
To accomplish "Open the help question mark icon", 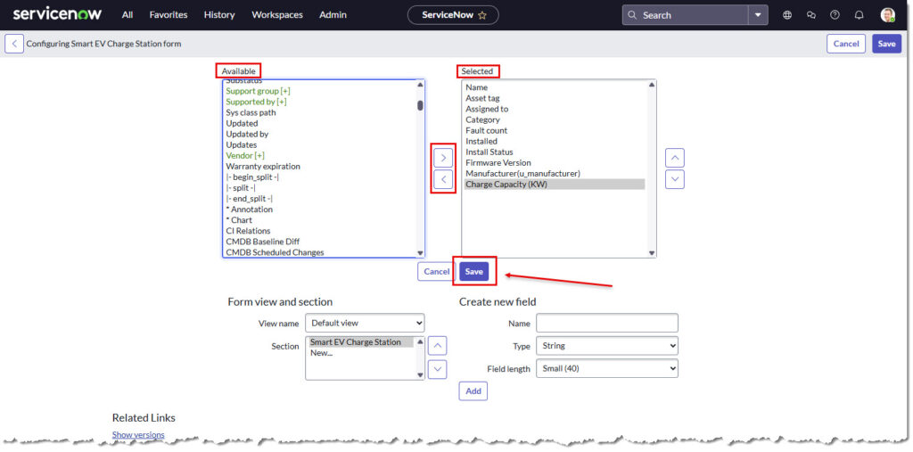I will pos(835,15).
